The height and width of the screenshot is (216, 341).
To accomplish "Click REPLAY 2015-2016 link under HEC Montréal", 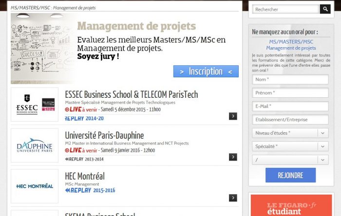I will coord(90,190).
